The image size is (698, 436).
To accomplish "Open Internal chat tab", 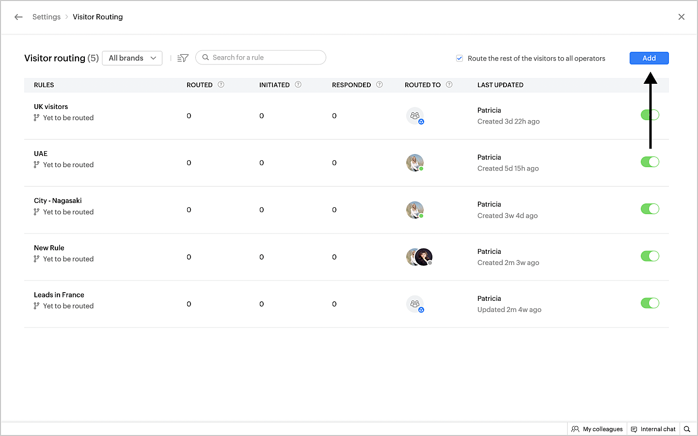I will click(x=653, y=429).
